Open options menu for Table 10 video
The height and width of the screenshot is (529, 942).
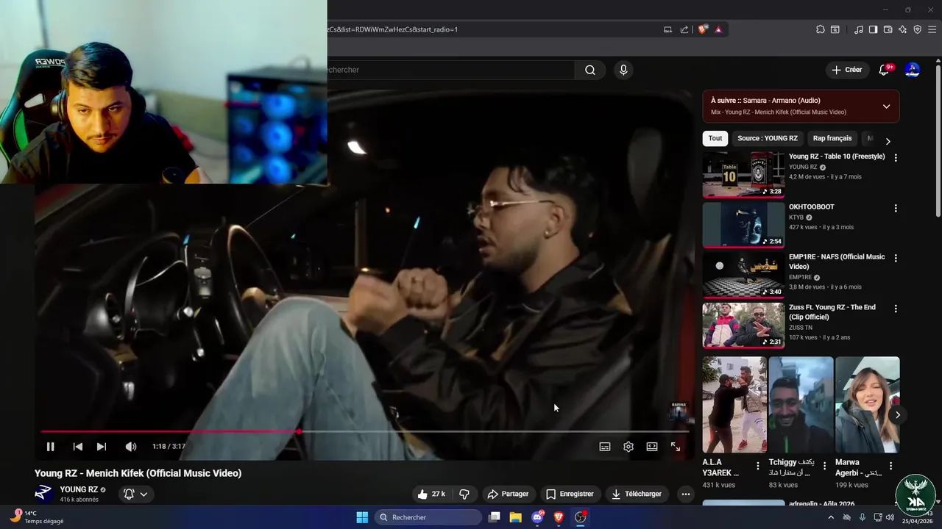[x=896, y=158]
